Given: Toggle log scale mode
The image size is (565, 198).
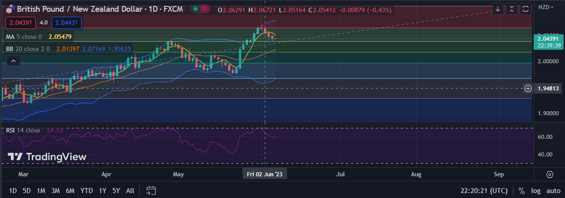Looking at the screenshot, I should pos(536,191).
